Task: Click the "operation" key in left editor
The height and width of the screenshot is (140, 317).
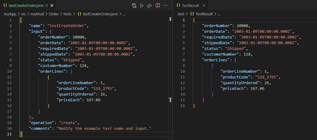Action: click(x=42, y=123)
